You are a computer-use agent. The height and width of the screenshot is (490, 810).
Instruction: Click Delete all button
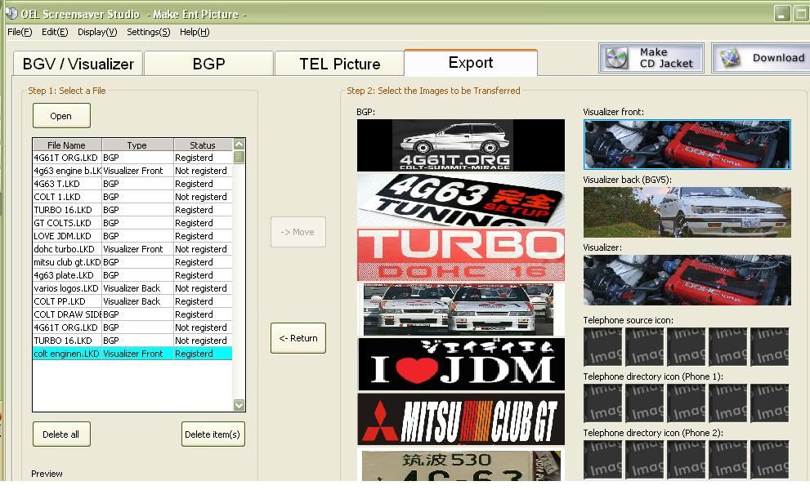61,434
